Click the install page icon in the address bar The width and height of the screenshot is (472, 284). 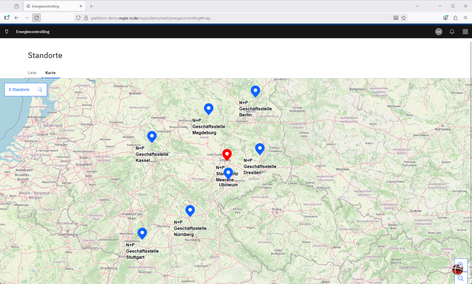pyautogui.click(x=396, y=18)
